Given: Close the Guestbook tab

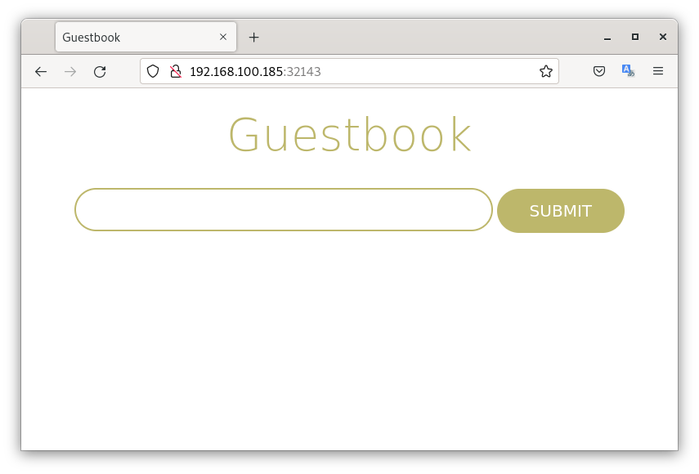Looking at the screenshot, I should pyautogui.click(x=223, y=38).
